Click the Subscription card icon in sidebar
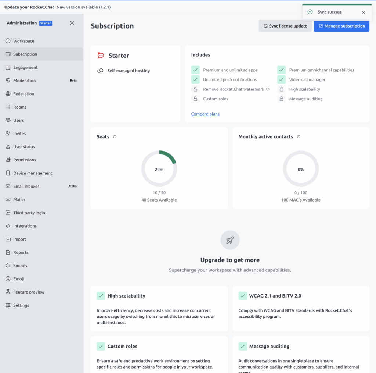376x373 pixels. [8, 54]
